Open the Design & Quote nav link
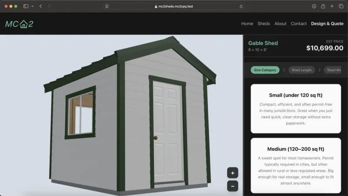Screen dimensions: 348x196 [327, 23]
